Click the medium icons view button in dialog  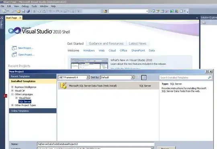coord(144,78)
